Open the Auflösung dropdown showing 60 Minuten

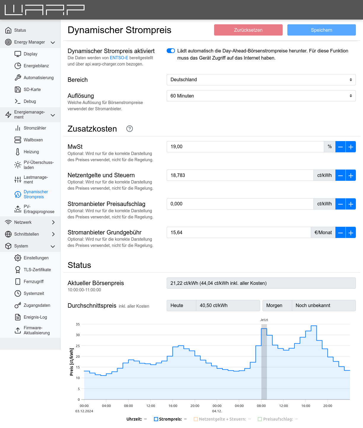tap(261, 96)
